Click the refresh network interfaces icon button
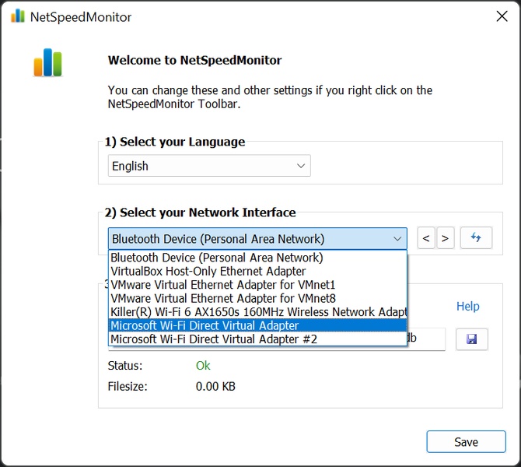The image size is (521, 467). (x=476, y=238)
